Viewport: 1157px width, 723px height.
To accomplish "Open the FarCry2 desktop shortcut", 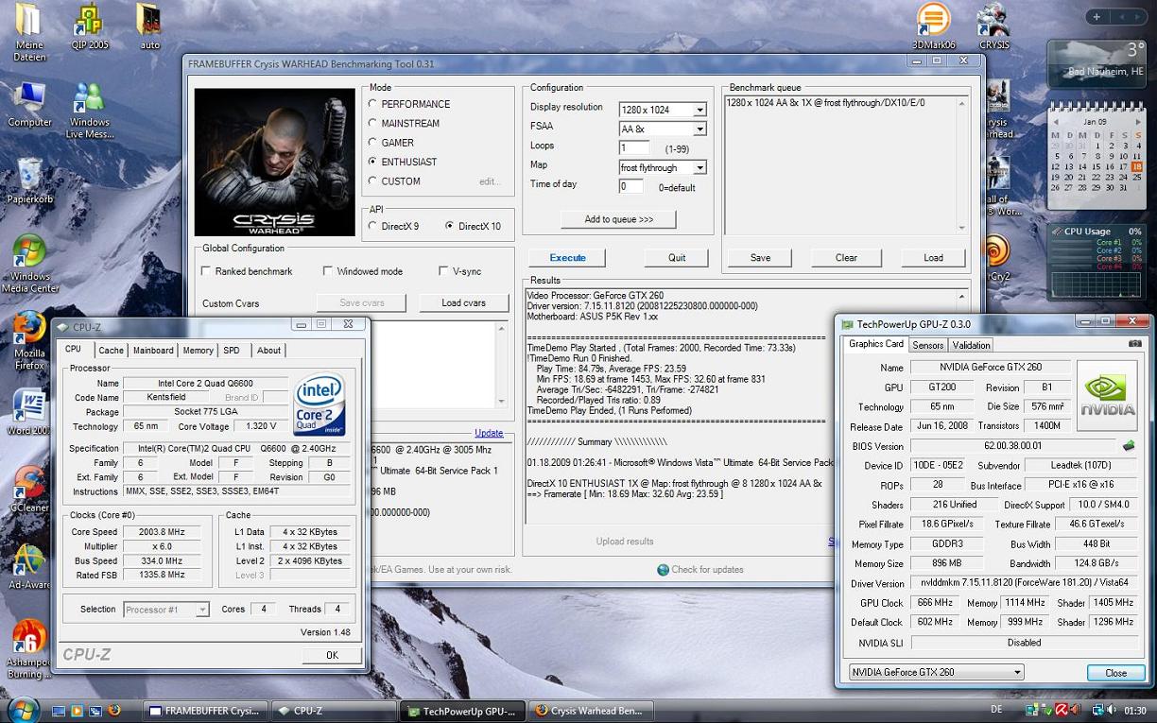I will tap(998, 258).
